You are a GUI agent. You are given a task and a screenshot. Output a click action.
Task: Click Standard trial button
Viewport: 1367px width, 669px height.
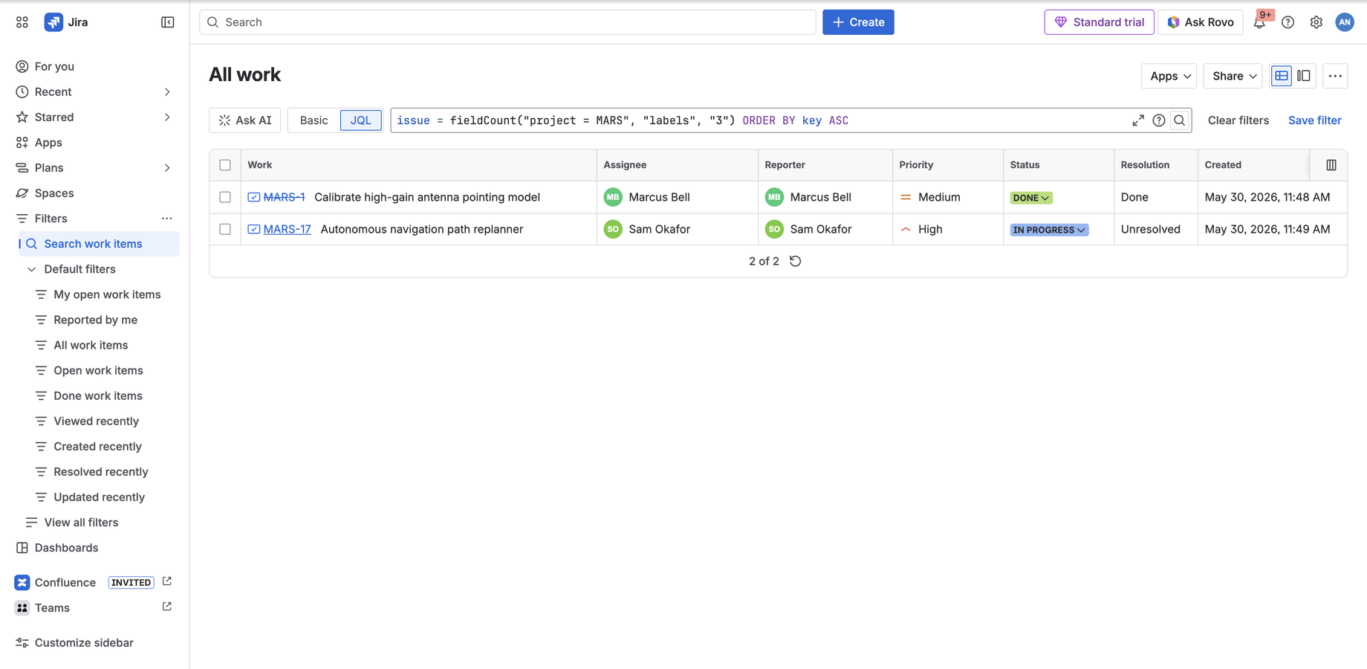(x=1099, y=22)
